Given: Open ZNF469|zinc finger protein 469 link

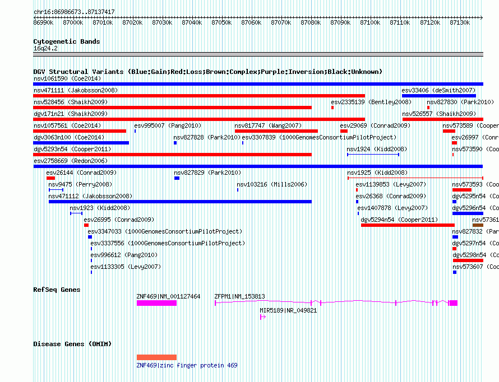Looking at the screenshot, I should [x=187, y=365].
